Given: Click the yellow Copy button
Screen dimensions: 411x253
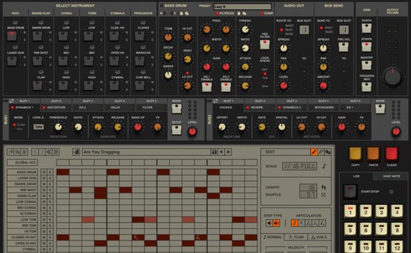Looking at the screenshot, I should [355, 154].
